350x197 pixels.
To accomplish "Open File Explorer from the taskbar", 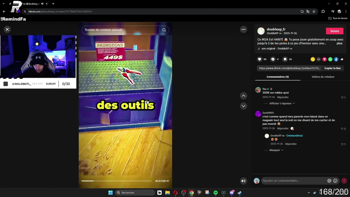I will pos(167,193).
